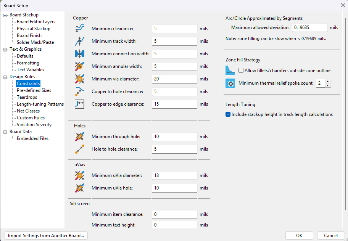Increase the thermal relief spoke count
Viewport: 348px width, 241px height.
pos(327,81)
